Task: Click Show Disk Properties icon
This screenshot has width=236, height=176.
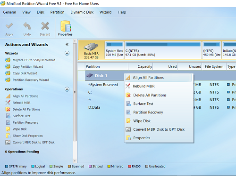Action: coord(8,136)
